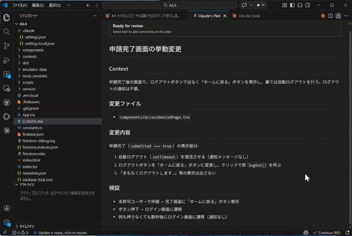Expand the scripts folder
This screenshot has width=352, height=236.
[19, 82]
